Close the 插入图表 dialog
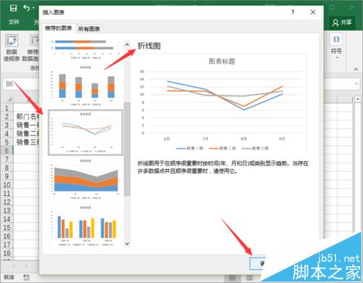The width and height of the screenshot is (363, 283). (x=313, y=12)
